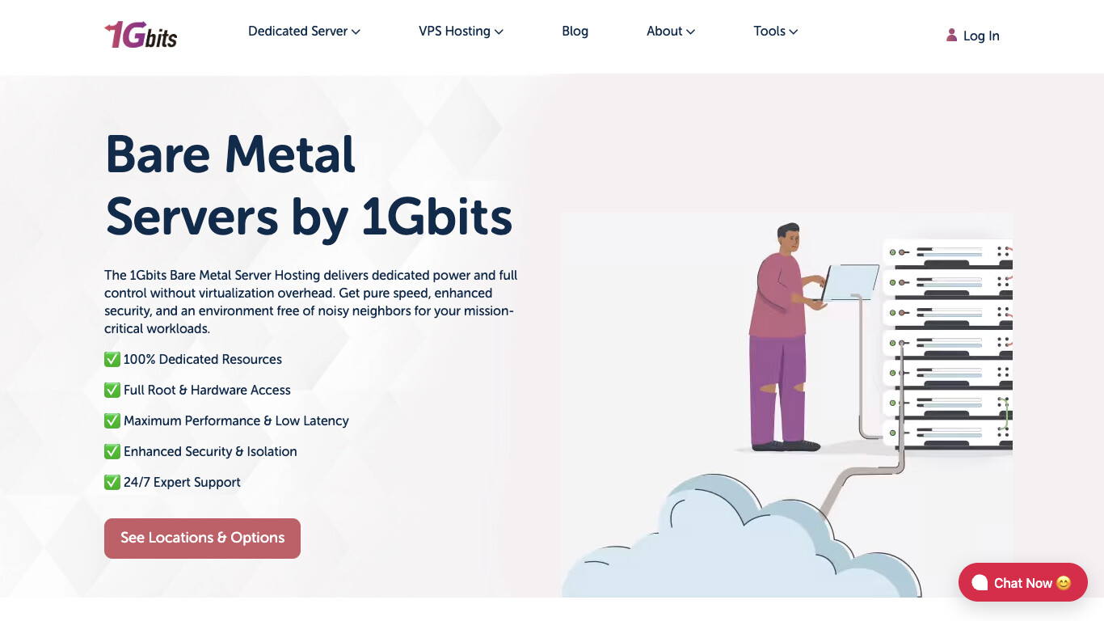Expand the Dedicated Server chevron
The image size is (1104, 621).
pos(356,32)
